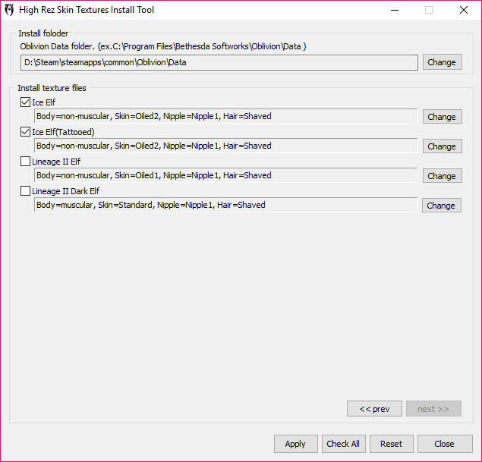Uncheck the Ice Elf(Tattooed) checkbox

[26, 132]
